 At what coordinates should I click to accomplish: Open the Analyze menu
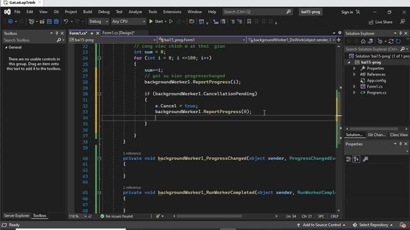135,11
